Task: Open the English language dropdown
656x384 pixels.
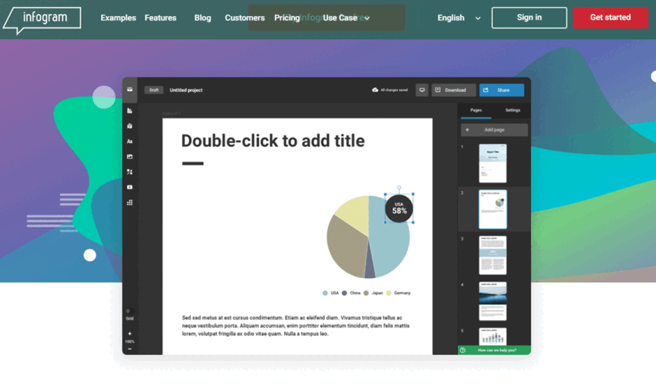Action: pyautogui.click(x=459, y=18)
